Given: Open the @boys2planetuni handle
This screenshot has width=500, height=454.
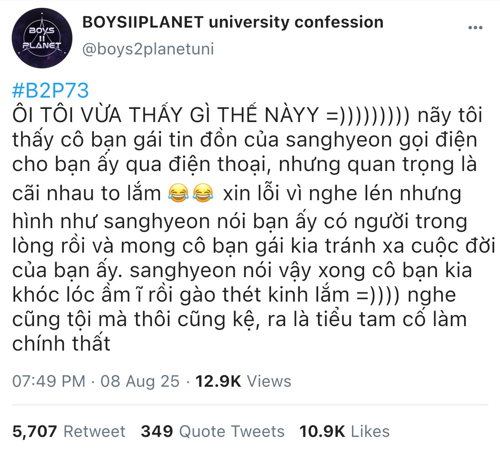Looking at the screenshot, I should (x=148, y=49).
